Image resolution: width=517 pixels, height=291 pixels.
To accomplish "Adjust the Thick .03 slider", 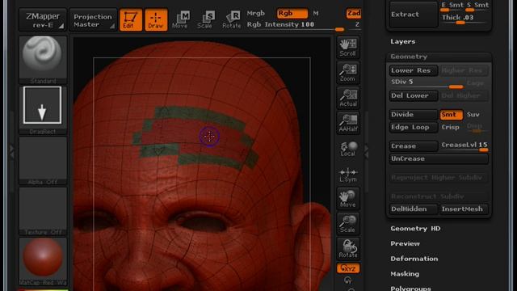I will pyautogui.click(x=464, y=19).
